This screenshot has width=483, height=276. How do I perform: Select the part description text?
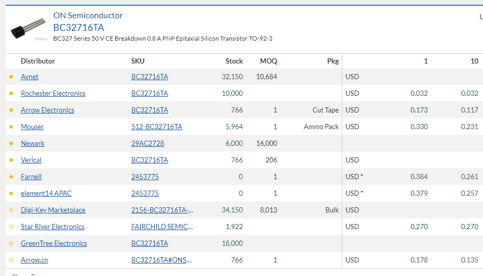(163, 39)
